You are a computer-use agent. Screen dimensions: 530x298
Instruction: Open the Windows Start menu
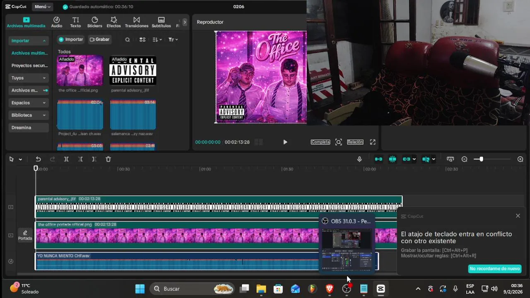pos(140,289)
